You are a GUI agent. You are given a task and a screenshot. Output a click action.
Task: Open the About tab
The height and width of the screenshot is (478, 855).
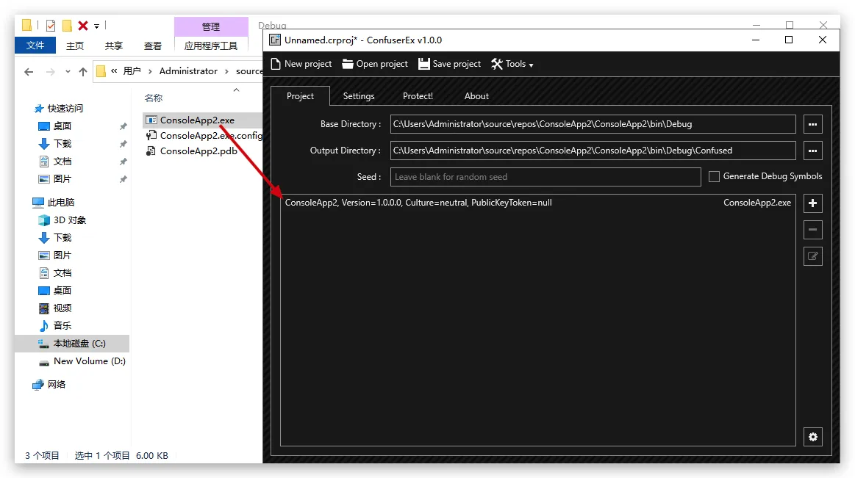(x=476, y=96)
